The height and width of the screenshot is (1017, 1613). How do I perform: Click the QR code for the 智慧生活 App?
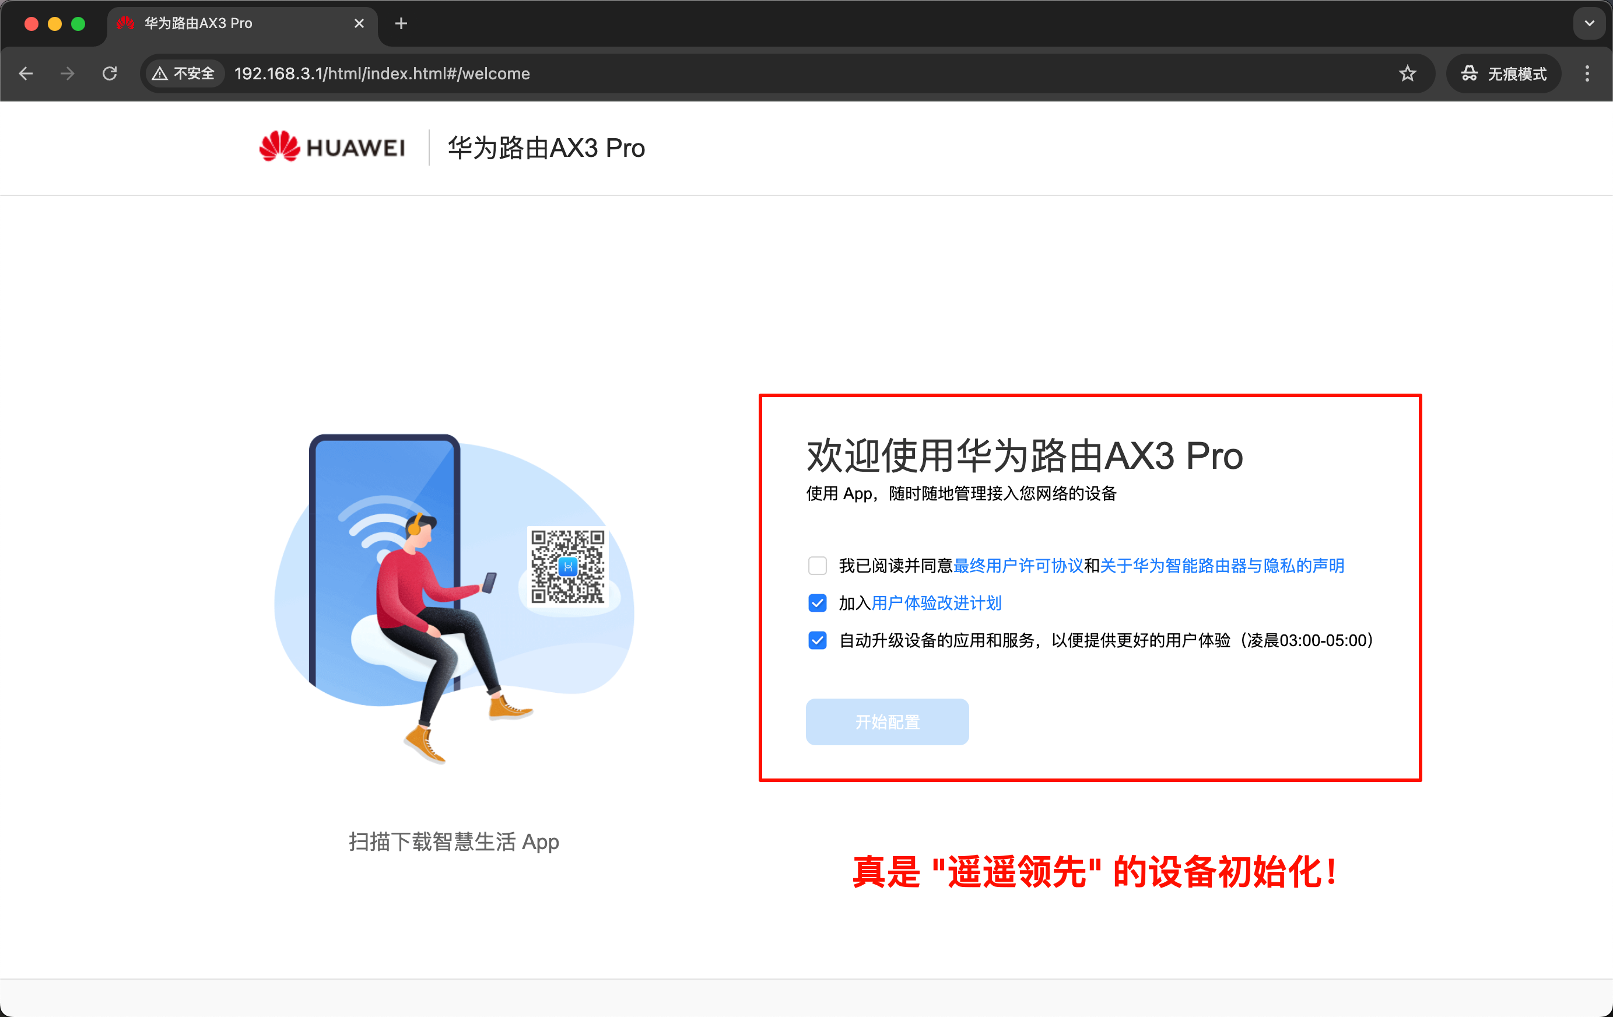tap(567, 567)
